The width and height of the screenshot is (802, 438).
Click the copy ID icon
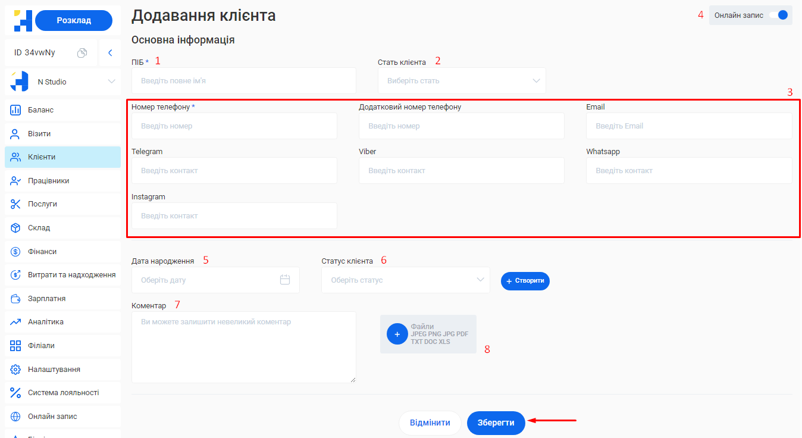(x=82, y=53)
